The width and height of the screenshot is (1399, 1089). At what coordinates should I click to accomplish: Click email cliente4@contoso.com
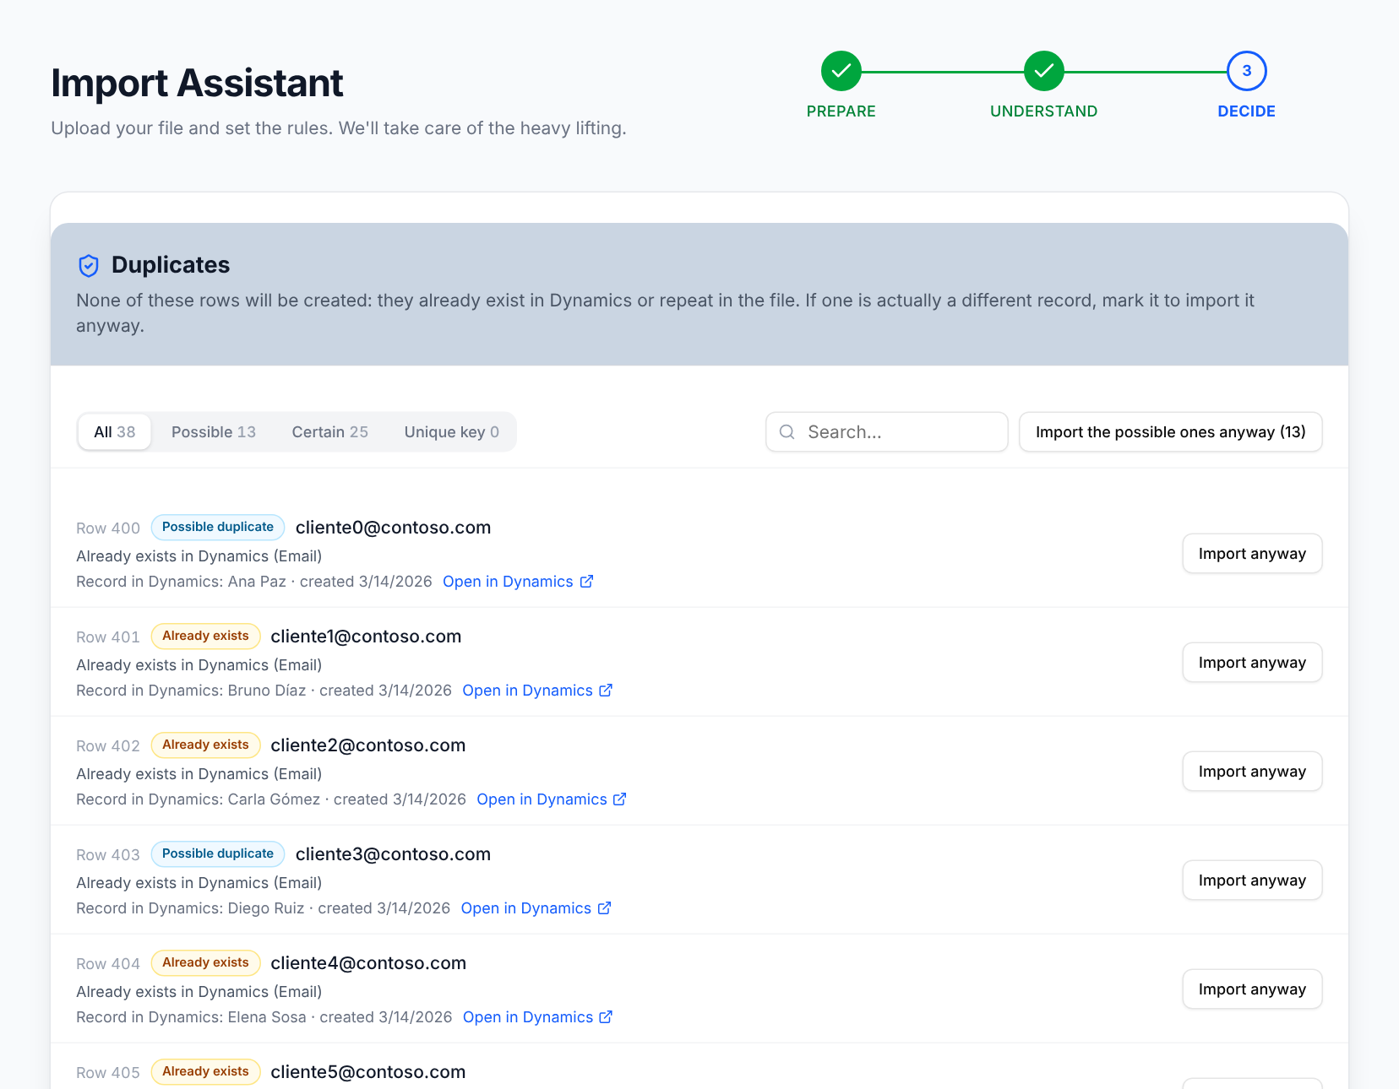[x=368, y=963]
